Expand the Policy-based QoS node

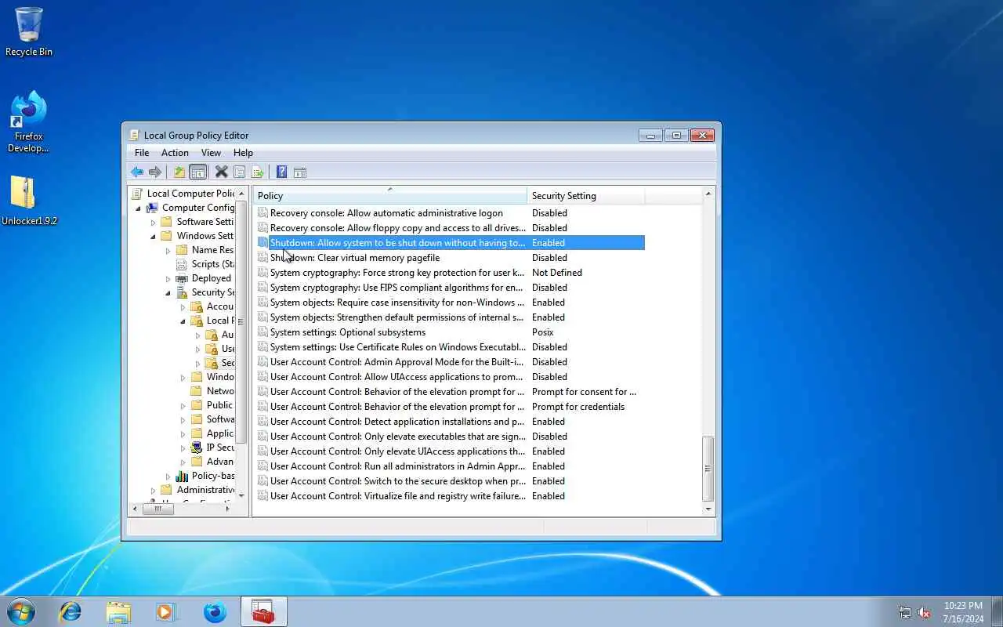pyautogui.click(x=168, y=476)
